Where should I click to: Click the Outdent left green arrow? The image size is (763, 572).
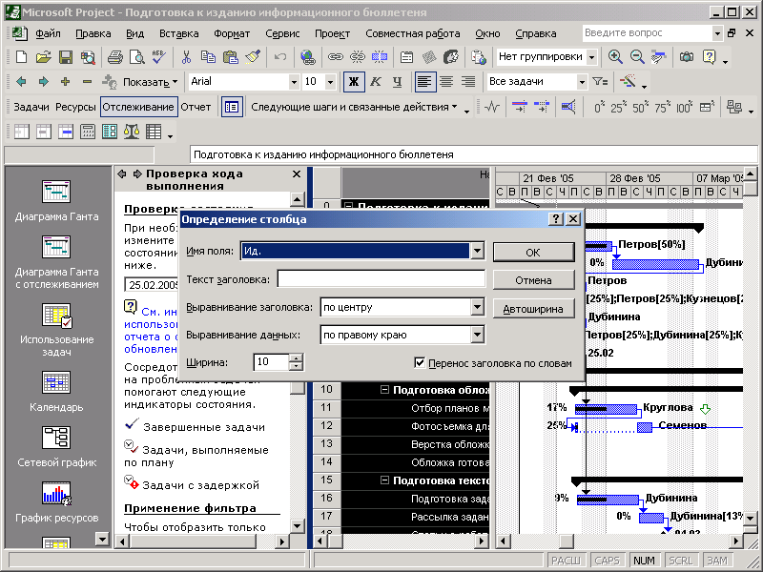point(21,82)
